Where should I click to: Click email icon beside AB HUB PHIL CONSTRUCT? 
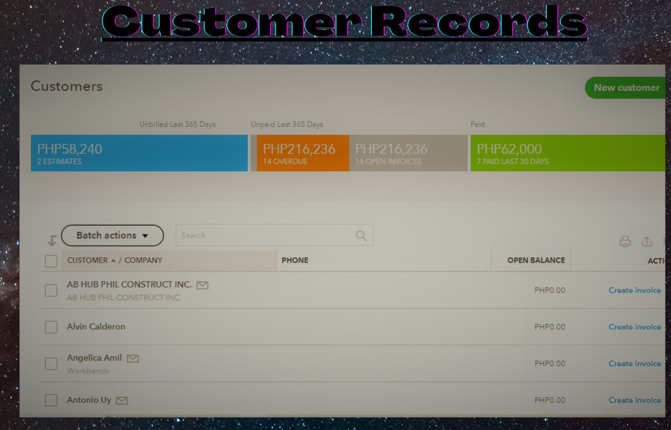pyautogui.click(x=202, y=285)
